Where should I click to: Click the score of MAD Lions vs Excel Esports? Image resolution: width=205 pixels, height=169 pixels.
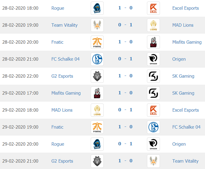click(125, 110)
